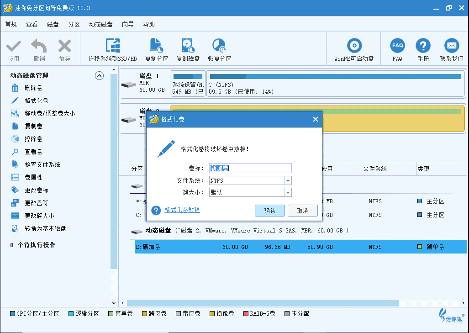Open WinPE bootable media builder

(354, 50)
